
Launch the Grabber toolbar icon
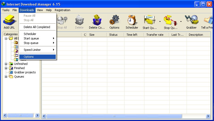(x=191, y=20)
